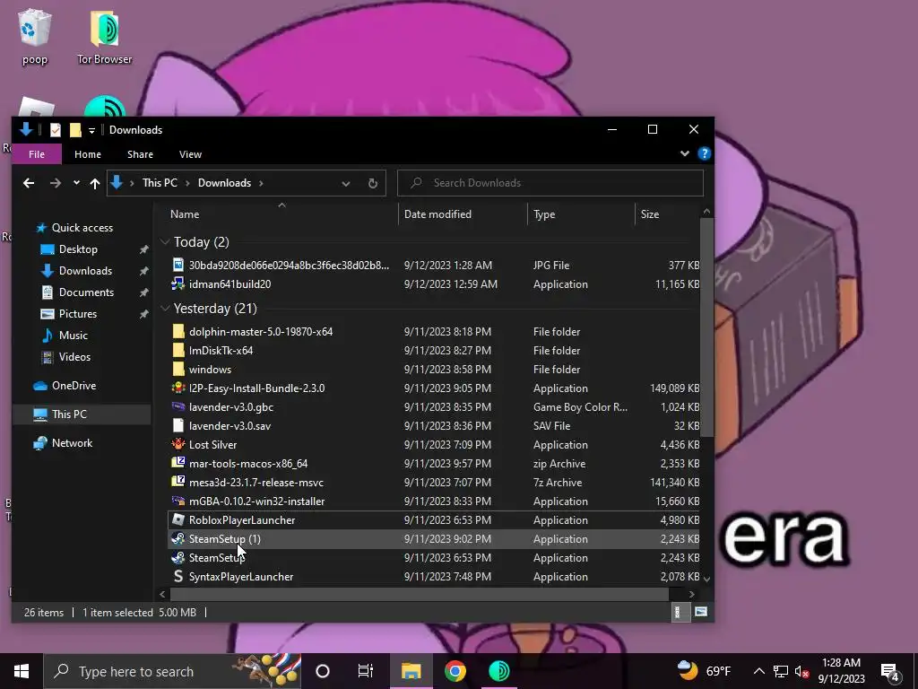The width and height of the screenshot is (918, 689).
Task: Select Desktop in the navigation pane
Action: pyautogui.click(x=78, y=249)
